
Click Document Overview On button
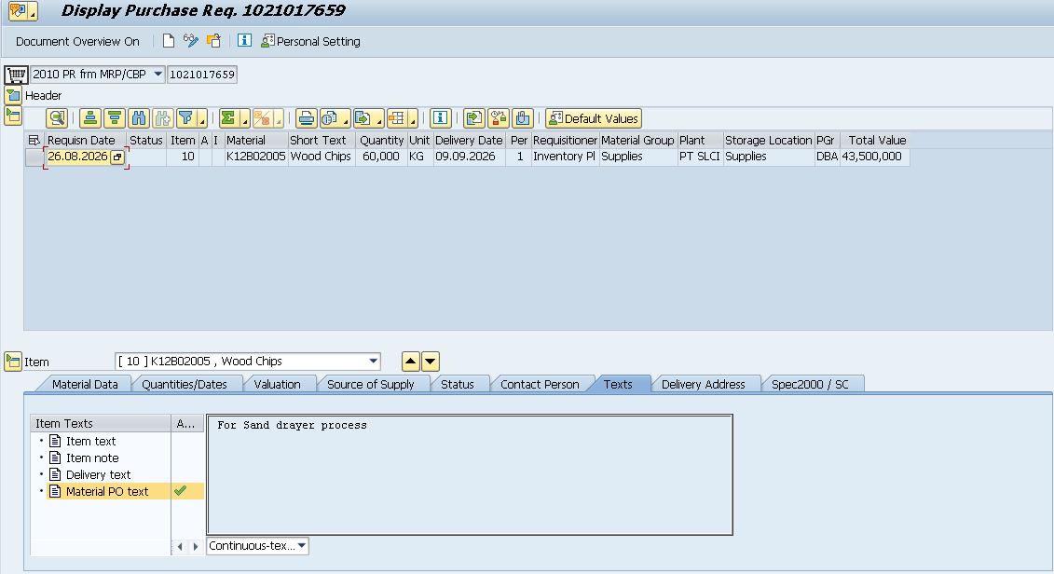78,42
